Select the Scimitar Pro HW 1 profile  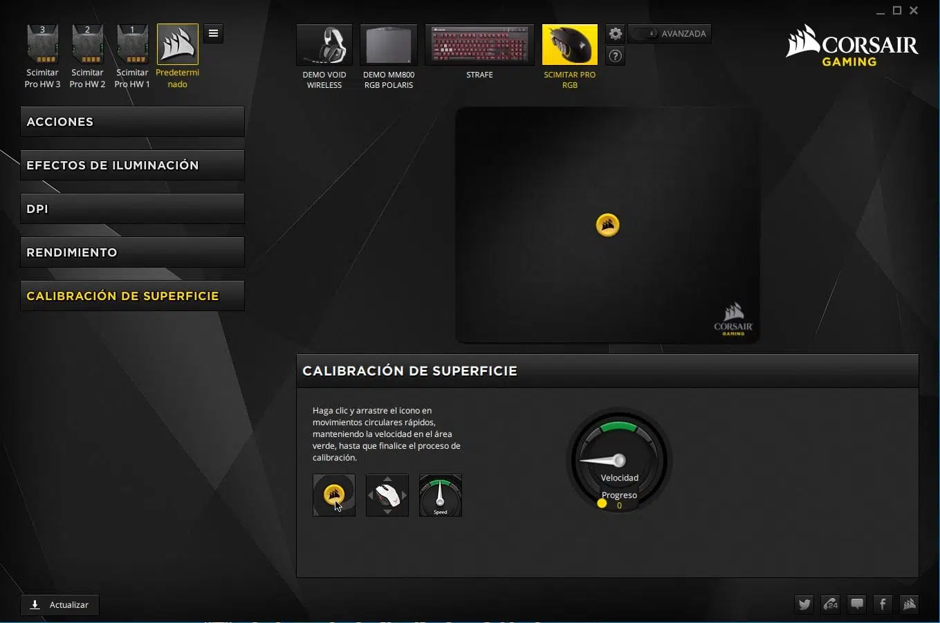(132, 57)
